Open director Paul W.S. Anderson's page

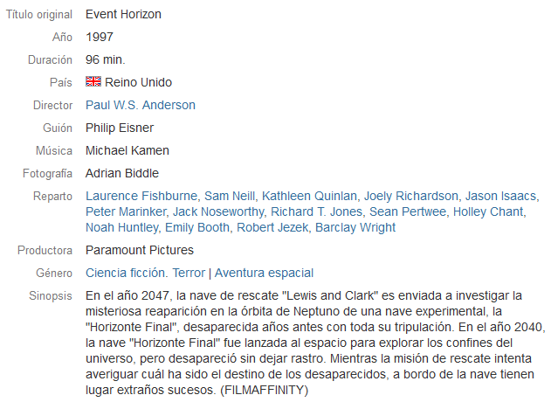point(141,105)
